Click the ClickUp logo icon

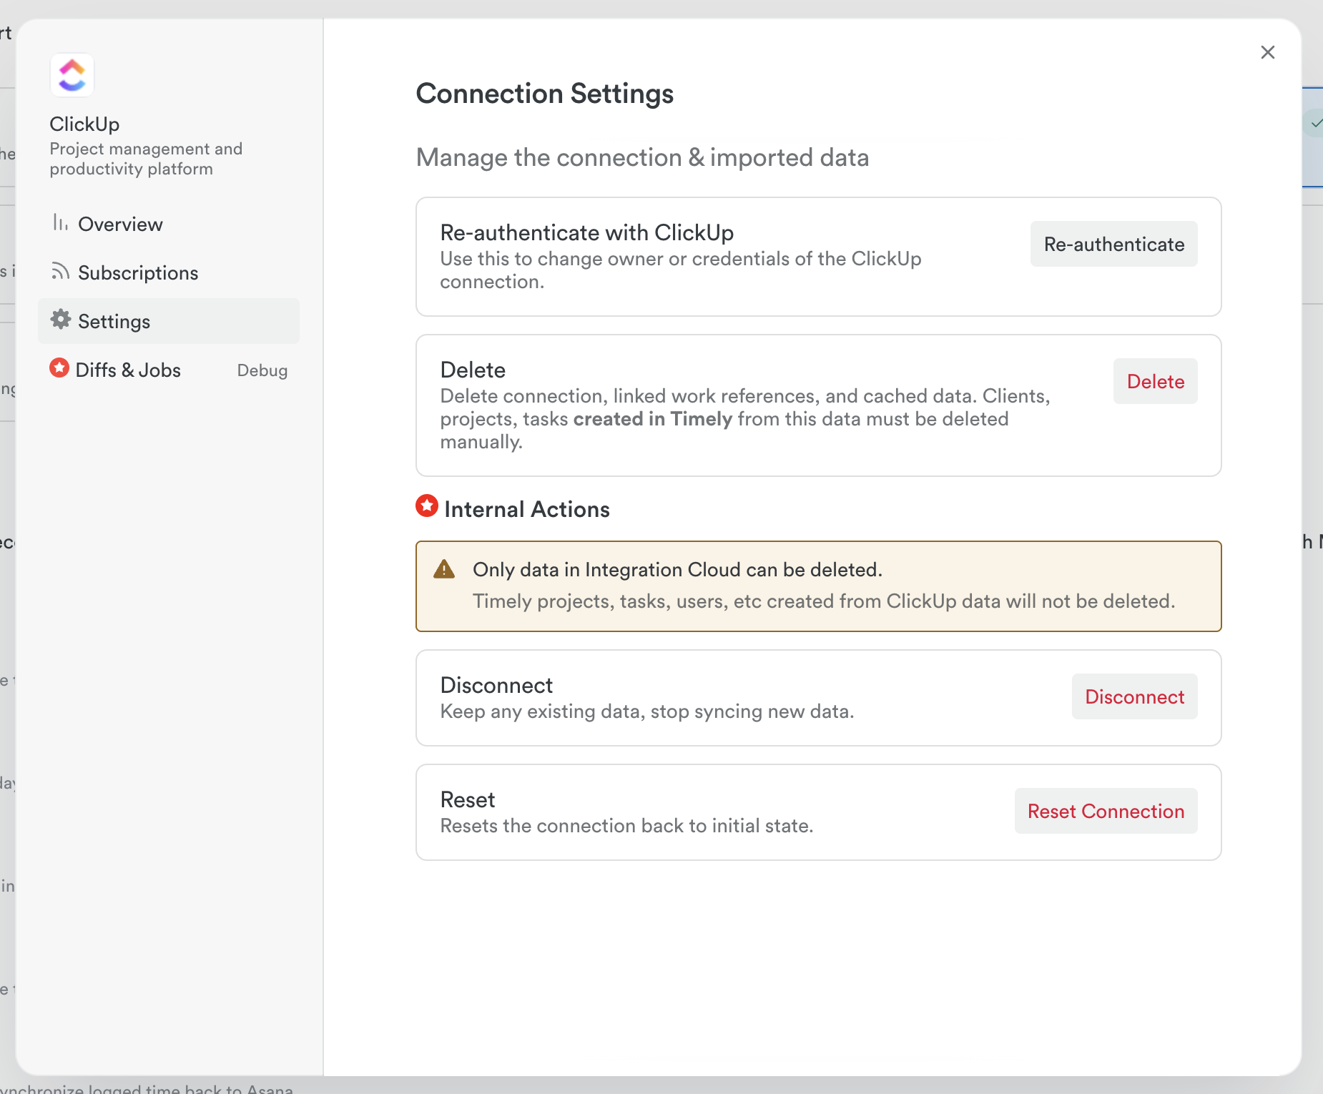click(72, 74)
